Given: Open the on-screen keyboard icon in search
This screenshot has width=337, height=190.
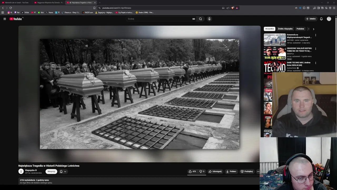Looking at the screenshot, I should pyautogui.click(x=194, y=19).
